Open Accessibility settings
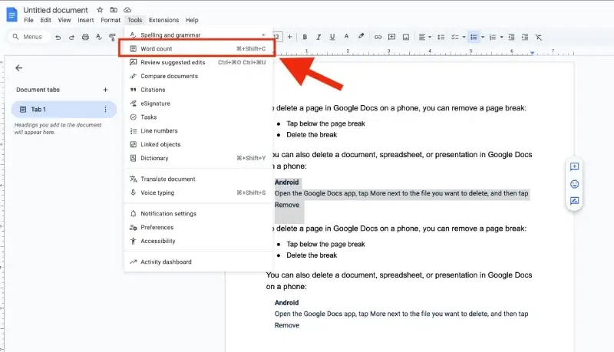The width and height of the screenshot is (614, 352). tap(198, 241)
